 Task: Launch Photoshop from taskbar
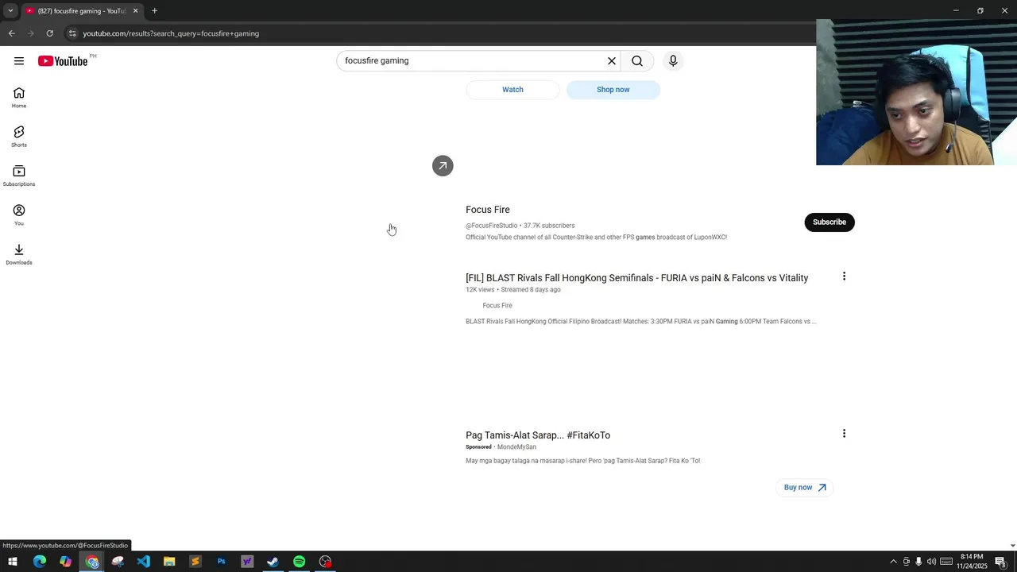[x=221, y=562]
